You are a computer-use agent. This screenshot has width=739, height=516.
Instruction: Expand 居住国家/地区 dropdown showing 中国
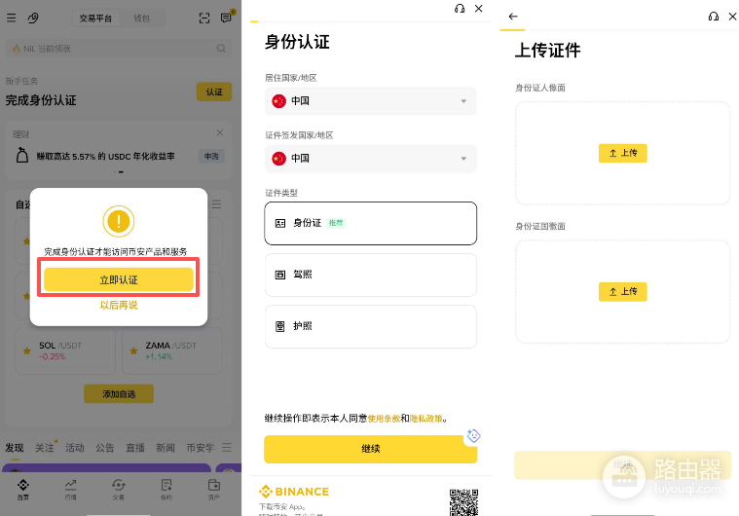pos(370,101)
